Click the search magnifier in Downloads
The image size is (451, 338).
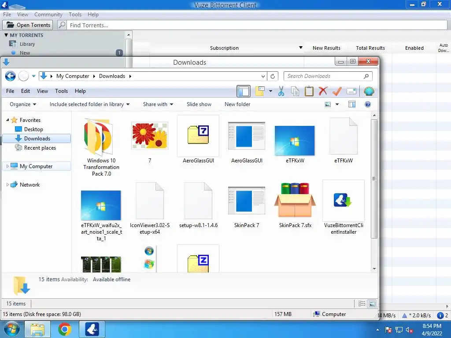pyautogui.click(x=366, y=76)
